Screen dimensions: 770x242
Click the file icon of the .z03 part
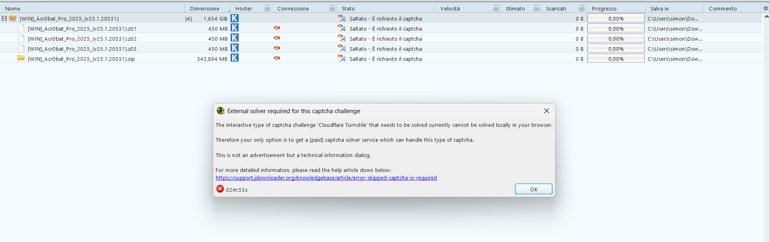tap(21, 48)
